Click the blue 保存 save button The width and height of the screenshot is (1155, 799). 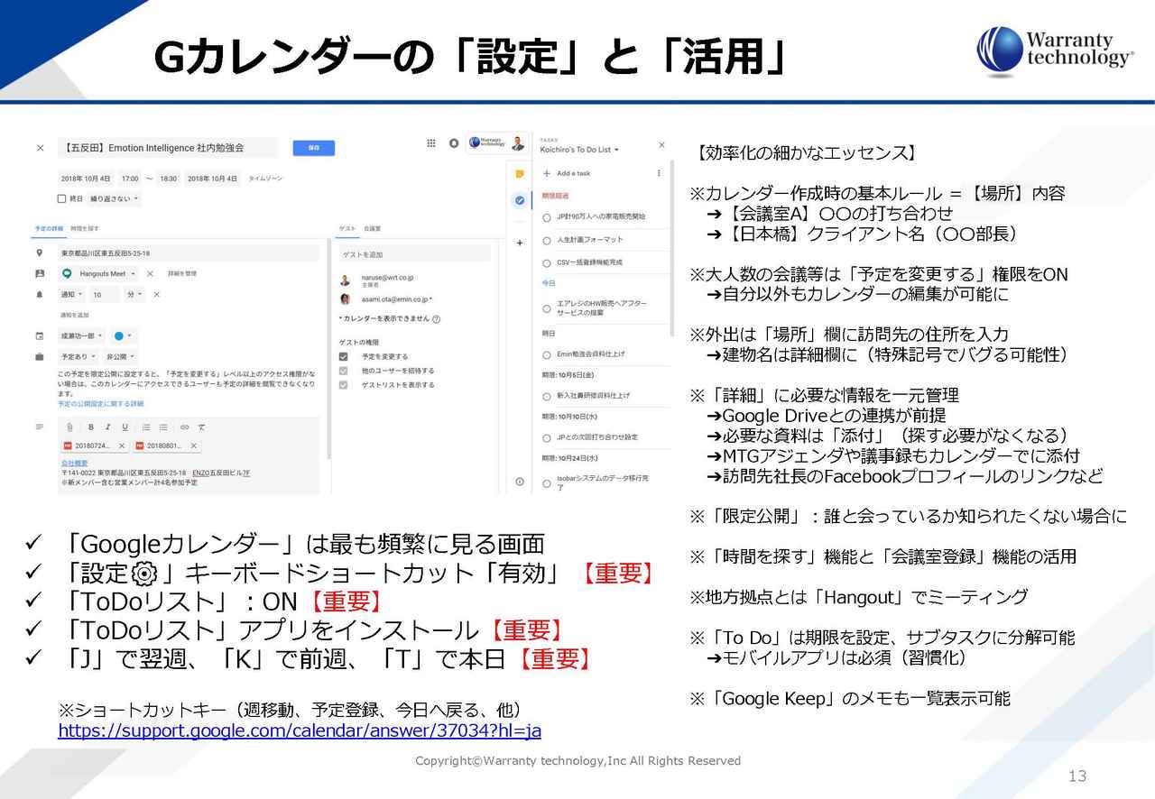[x=314, y=148]
